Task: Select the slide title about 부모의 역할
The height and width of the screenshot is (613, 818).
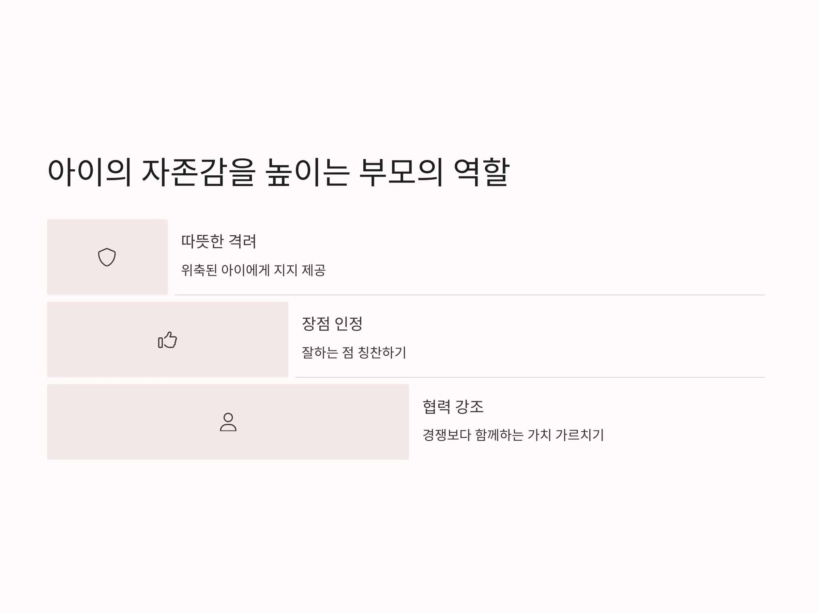Action: click(x=279, y=172)
